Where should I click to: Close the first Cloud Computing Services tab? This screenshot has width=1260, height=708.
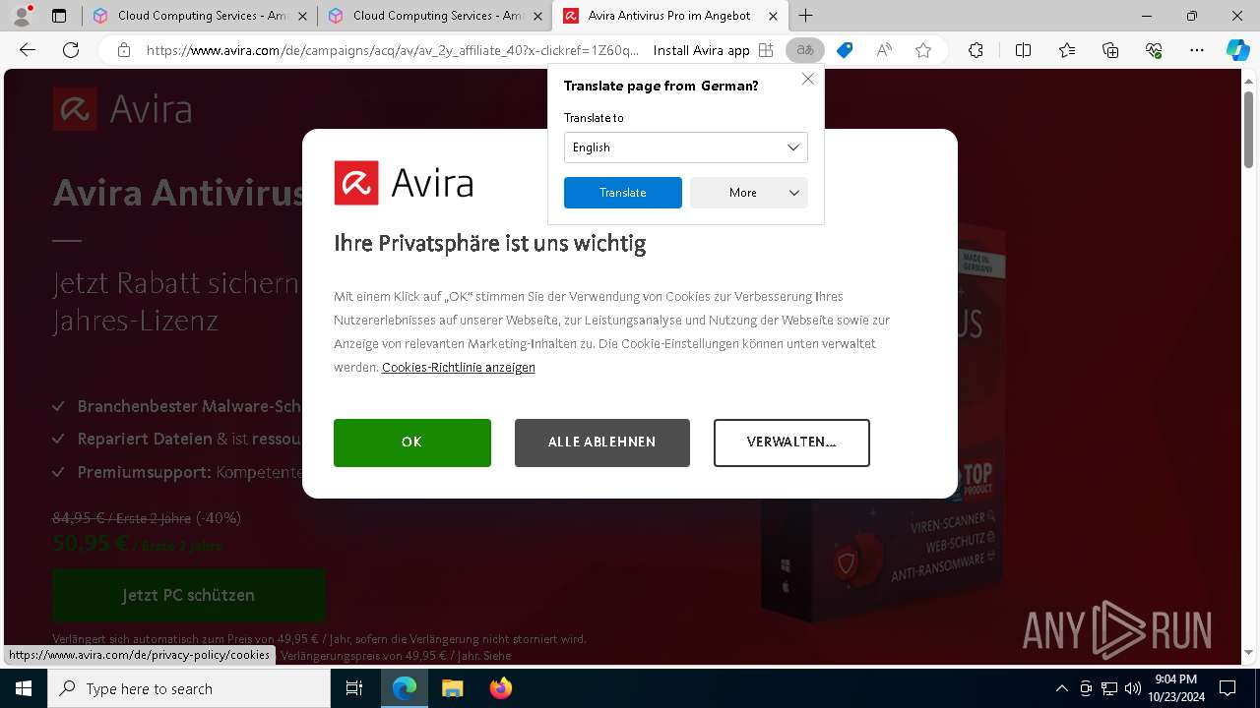[x=302, y=16]
